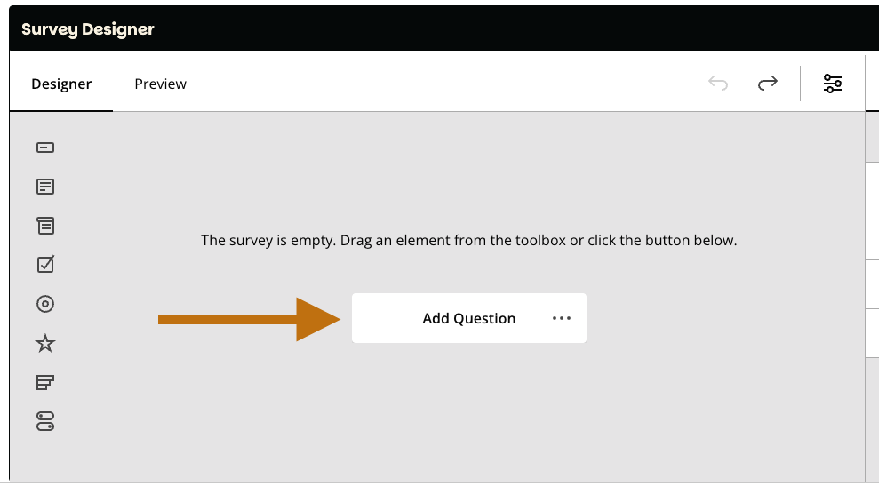Select the star rating toolbox icon

coord(45,343)
